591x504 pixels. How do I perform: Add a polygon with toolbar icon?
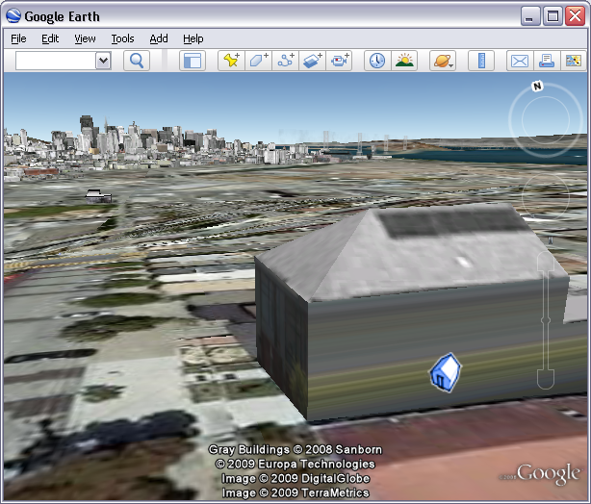coord(258,61)
